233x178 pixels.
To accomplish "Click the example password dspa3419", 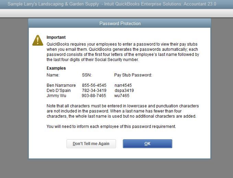I will pyautogui.click(x=124, y=91).
